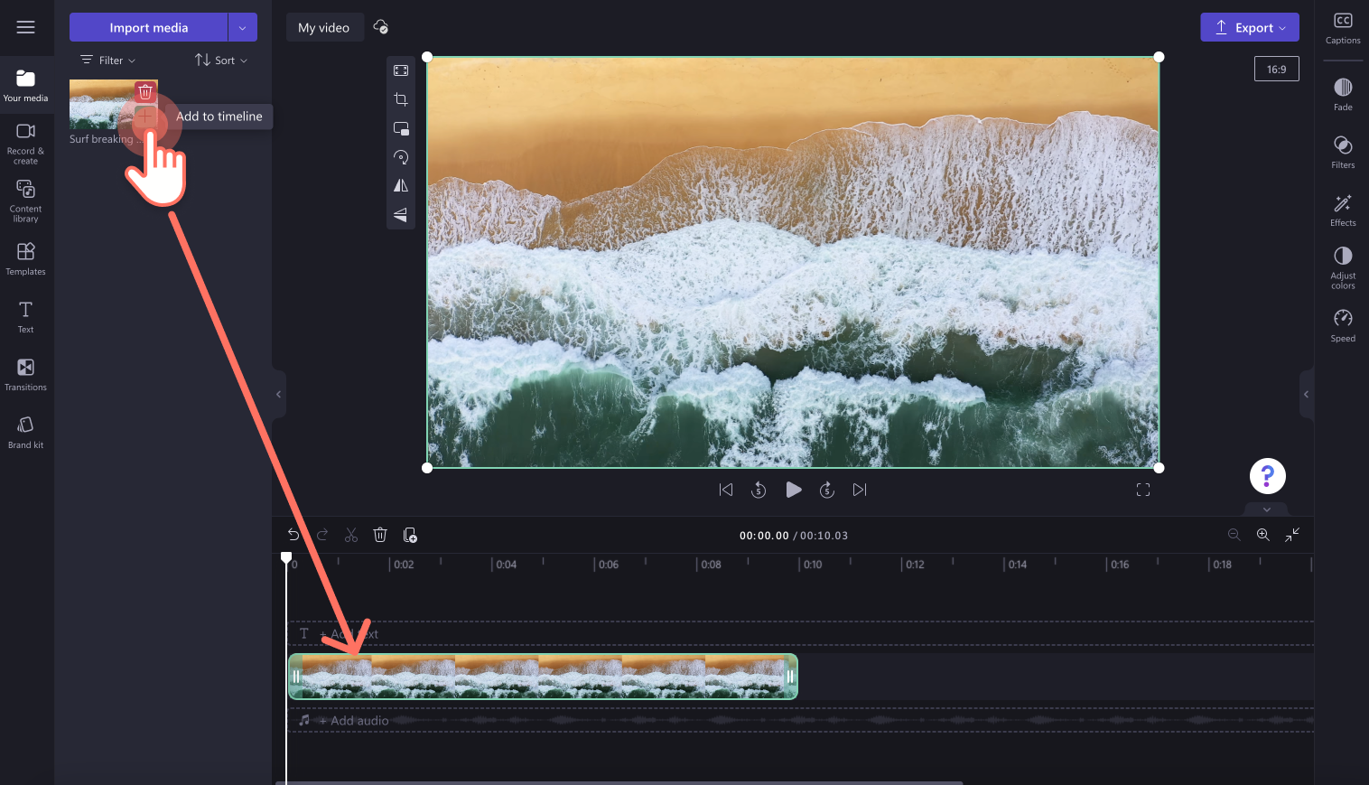
Task: Click the Flip horizontal tool
Action: click(401, 186)
